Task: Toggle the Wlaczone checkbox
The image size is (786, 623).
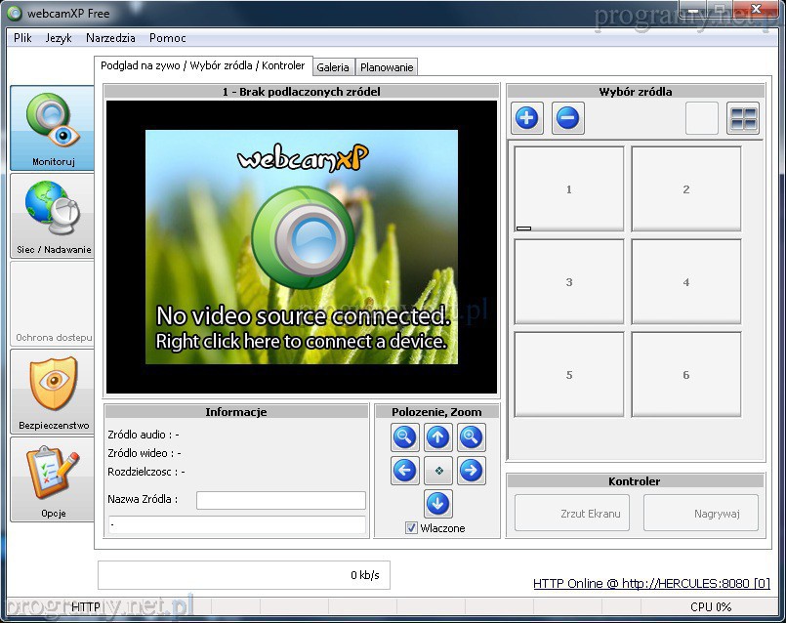Action: click(412, 528)
